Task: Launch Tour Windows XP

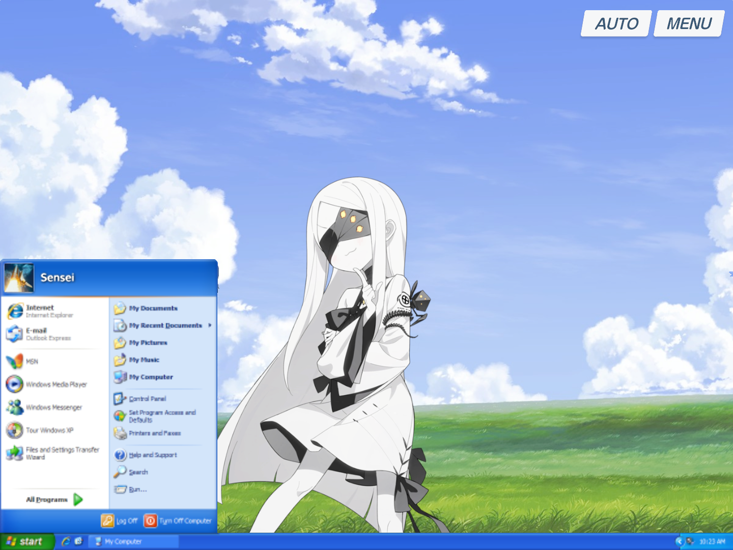Action: click(55, 430)
